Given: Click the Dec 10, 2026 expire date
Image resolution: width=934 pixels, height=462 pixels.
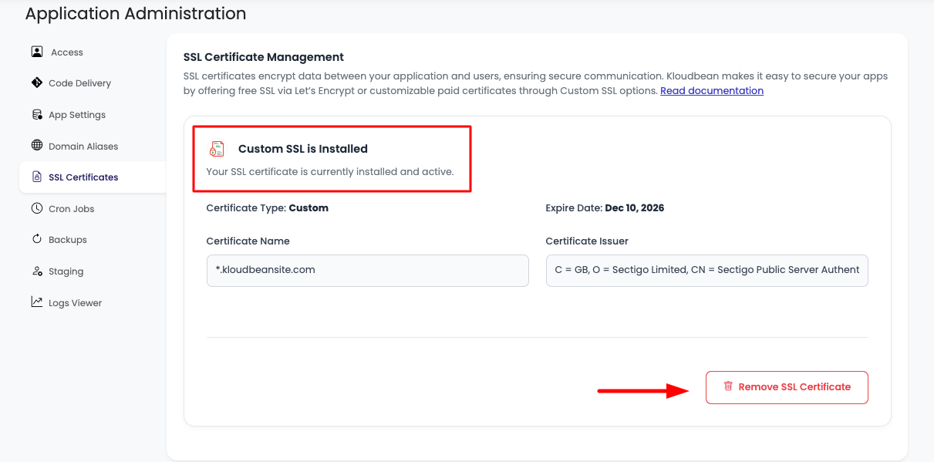Looking at the screenshot, I should (x=634, y=208).
